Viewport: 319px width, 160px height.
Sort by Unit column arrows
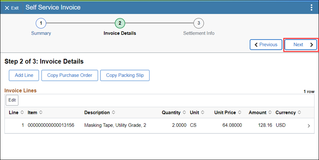click(x=203, y=112)
